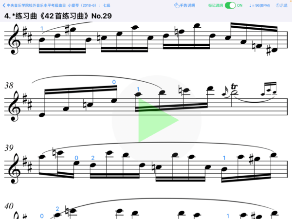Tap the 标记说明 label text

[216, 5]
